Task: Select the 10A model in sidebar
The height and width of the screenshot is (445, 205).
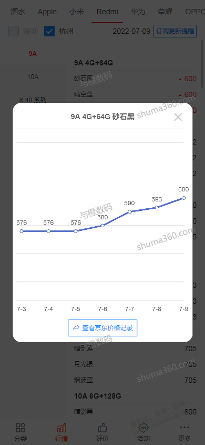Action: coord(33,76)
